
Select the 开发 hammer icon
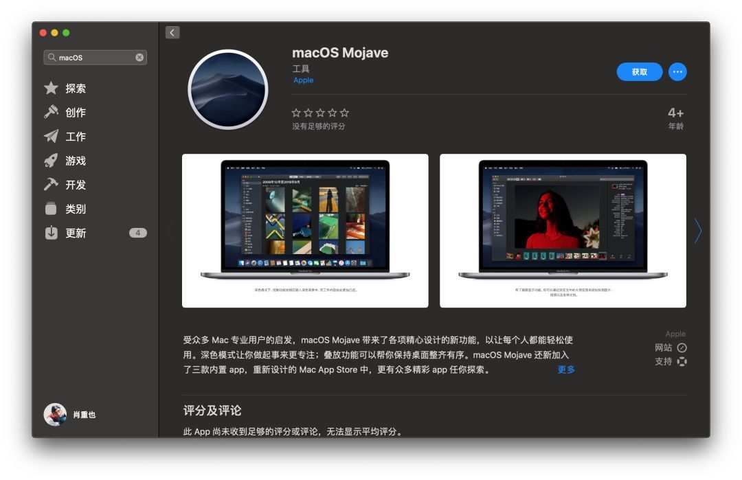pos(51,185)
